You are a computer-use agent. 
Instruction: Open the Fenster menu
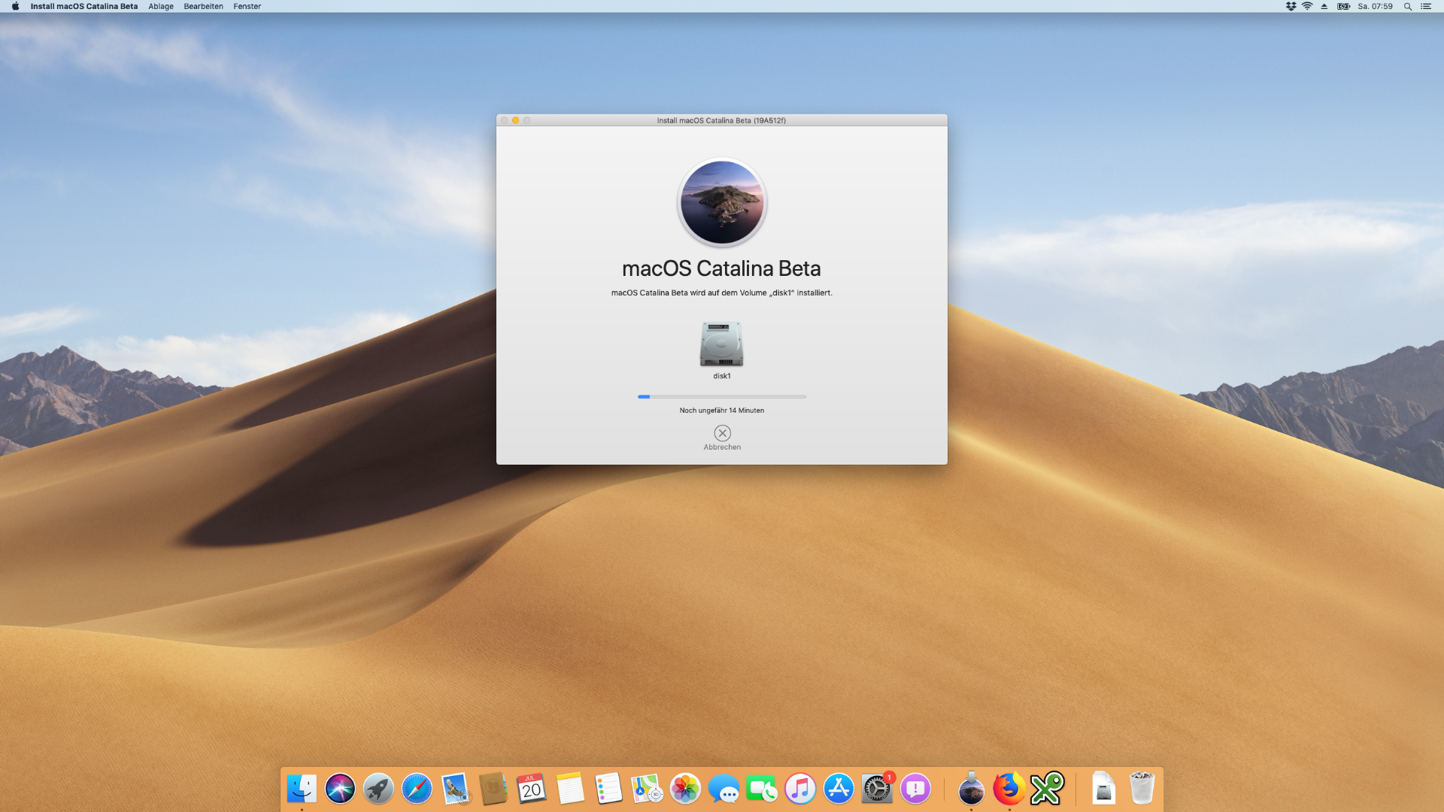[x=247, y=6]
